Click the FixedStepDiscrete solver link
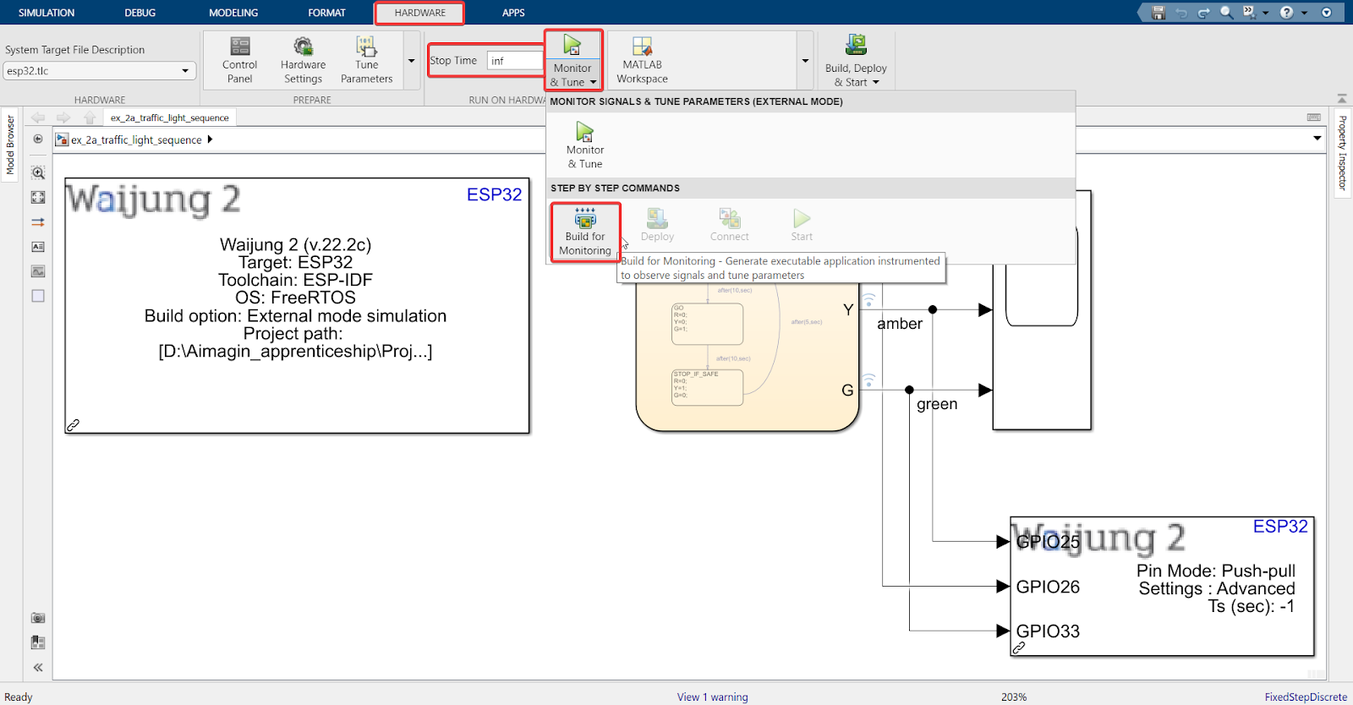Viewport: 1353px width, 705px height. 1306,697
